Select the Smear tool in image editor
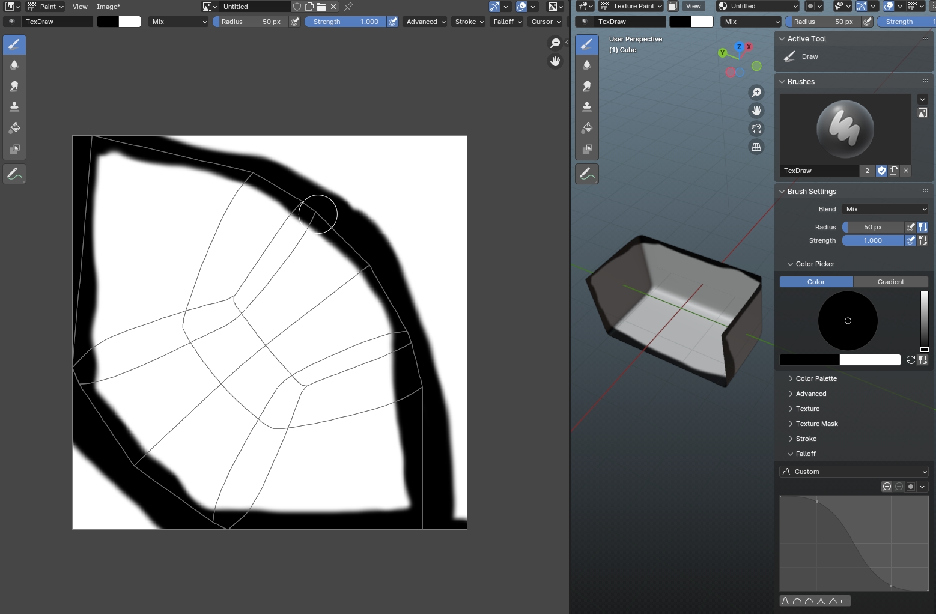This screenshot has height=614, width=936. point(14,87)
